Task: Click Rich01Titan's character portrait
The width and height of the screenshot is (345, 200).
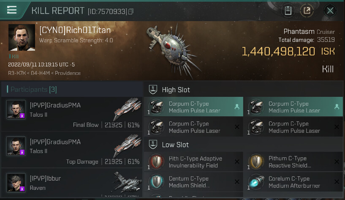Action: coord(22,38)
